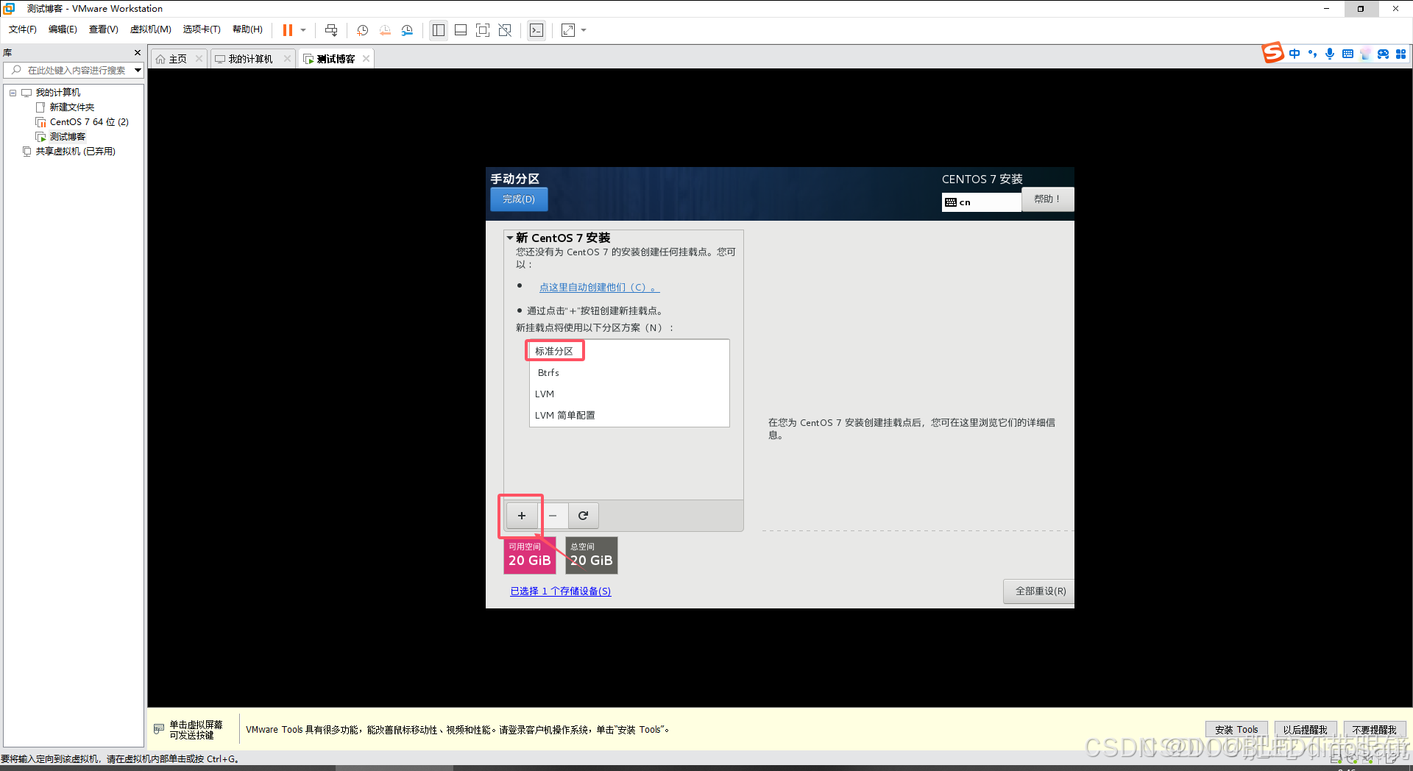
Task: Select LVM 简单配置 partition scheme
Action: click(629, 416)
